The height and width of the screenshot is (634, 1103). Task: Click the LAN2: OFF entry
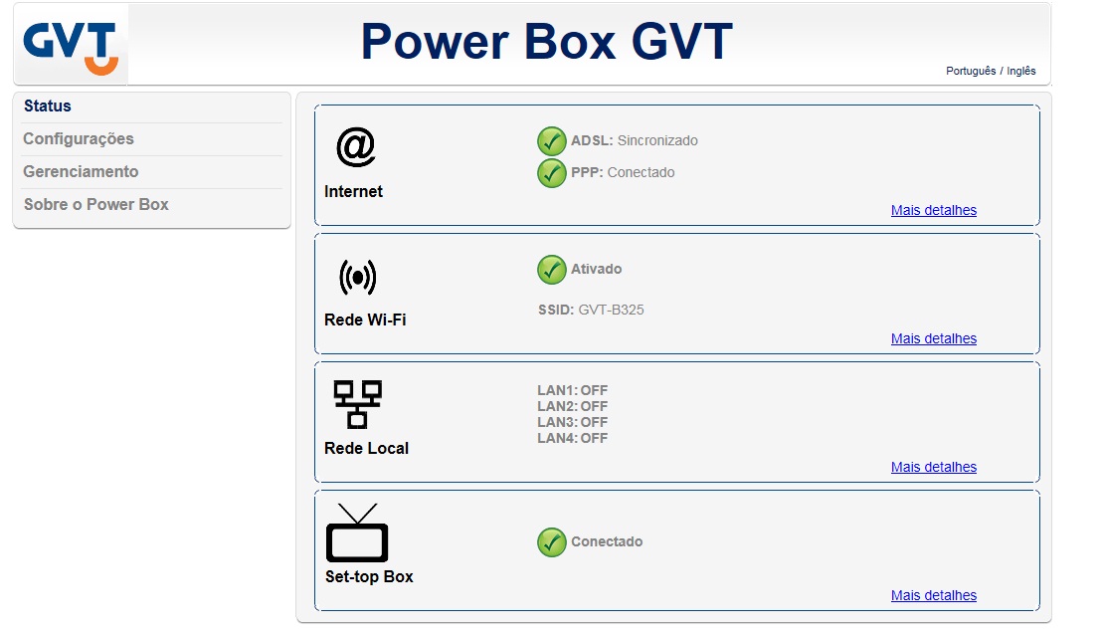pyautogui.click(x=573, y=406)
